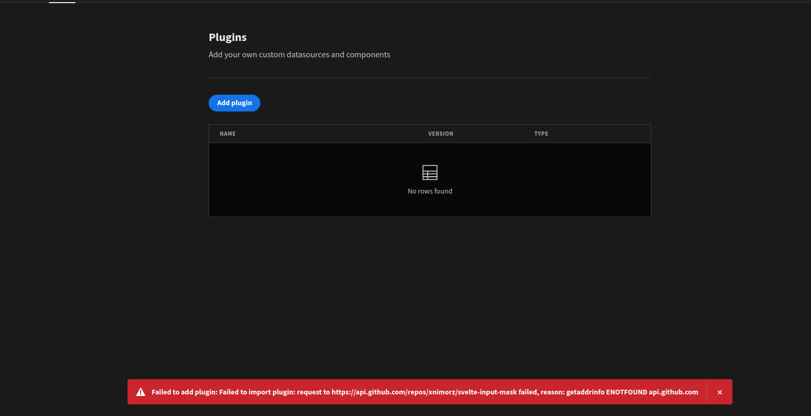Click the empty-table grid icon
This screenshot has height=416, width=811.
429,173
